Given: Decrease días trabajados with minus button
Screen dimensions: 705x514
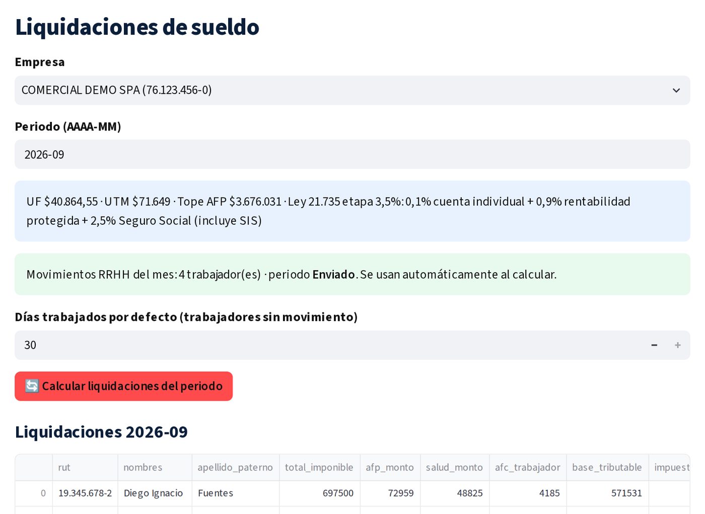Looking at the screenshot, I should click(654, 345).
